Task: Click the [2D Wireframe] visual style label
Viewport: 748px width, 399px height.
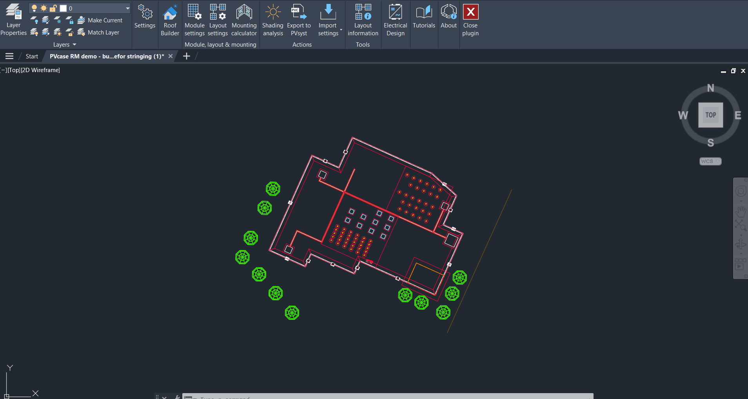Action: pos(40,70)
